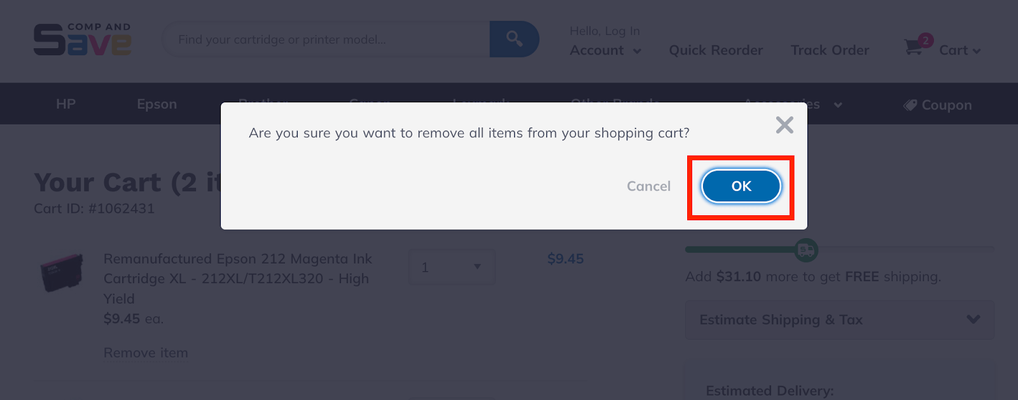The width and height of the screenshot is (1018, 400).
Task: Click the search magnifying glass icon
Action: (x=514, y=39)
